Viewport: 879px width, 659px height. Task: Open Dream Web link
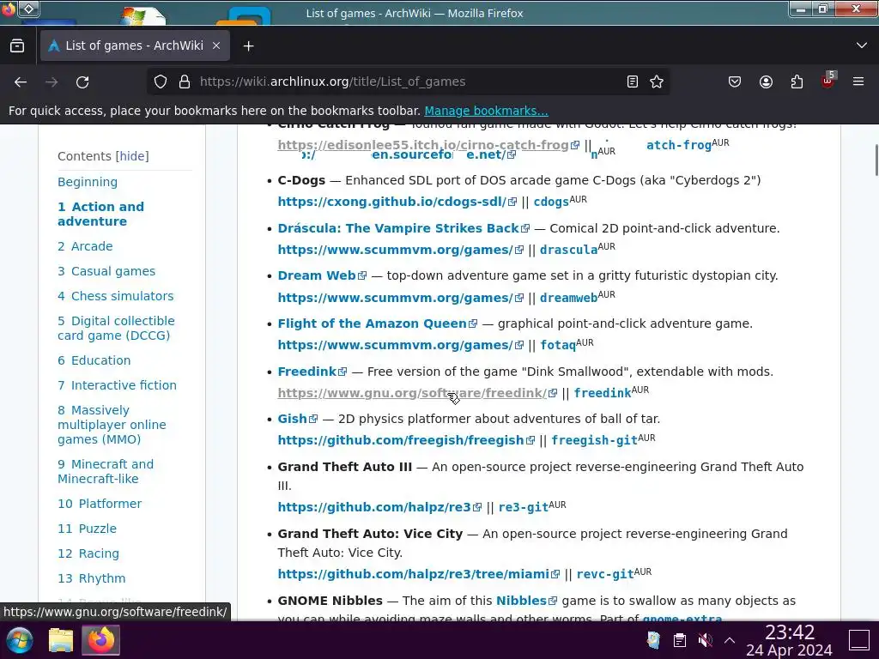322,275
